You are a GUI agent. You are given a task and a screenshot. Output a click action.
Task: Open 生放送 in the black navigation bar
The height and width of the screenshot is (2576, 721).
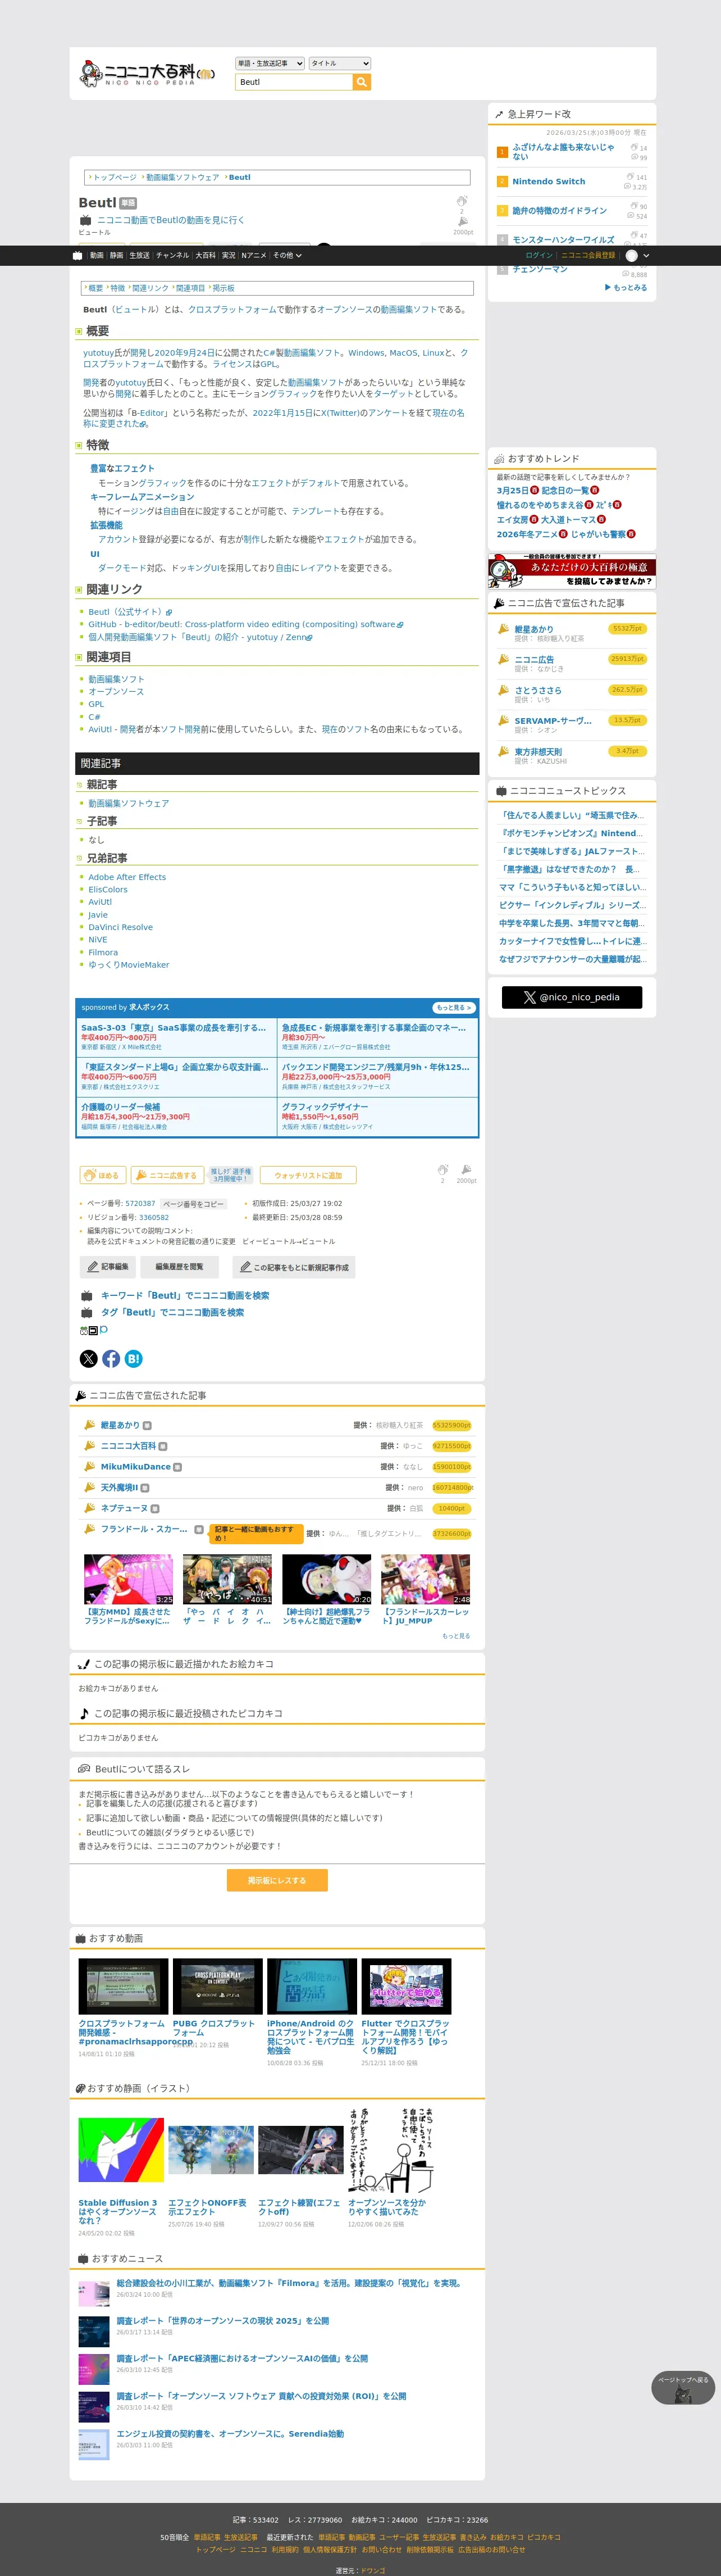click(x=140, y=255)
